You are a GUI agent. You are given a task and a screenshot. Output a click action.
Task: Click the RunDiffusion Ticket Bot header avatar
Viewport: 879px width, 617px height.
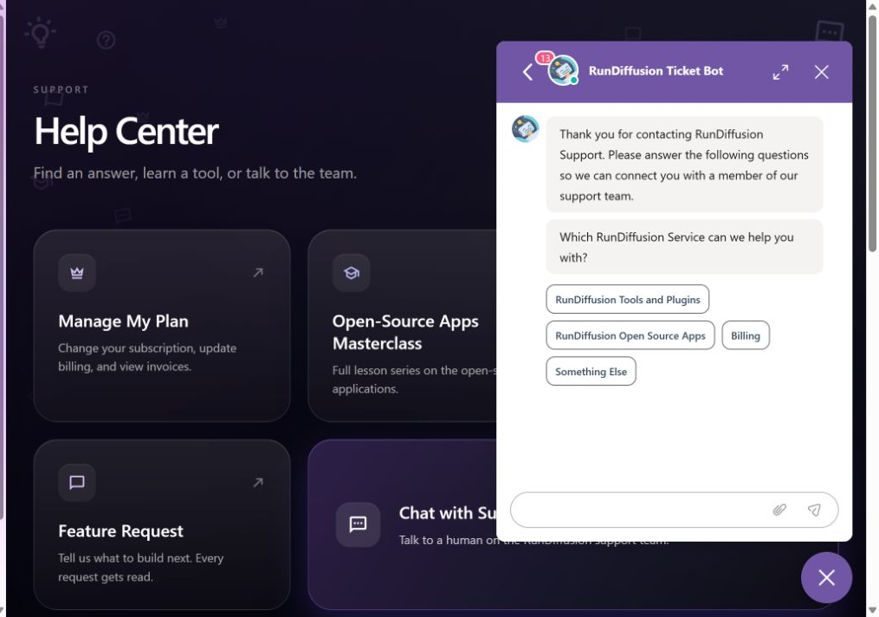(x=562, y=71)
